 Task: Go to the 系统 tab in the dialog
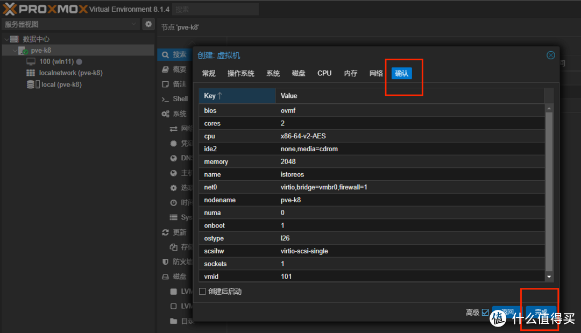273,73
